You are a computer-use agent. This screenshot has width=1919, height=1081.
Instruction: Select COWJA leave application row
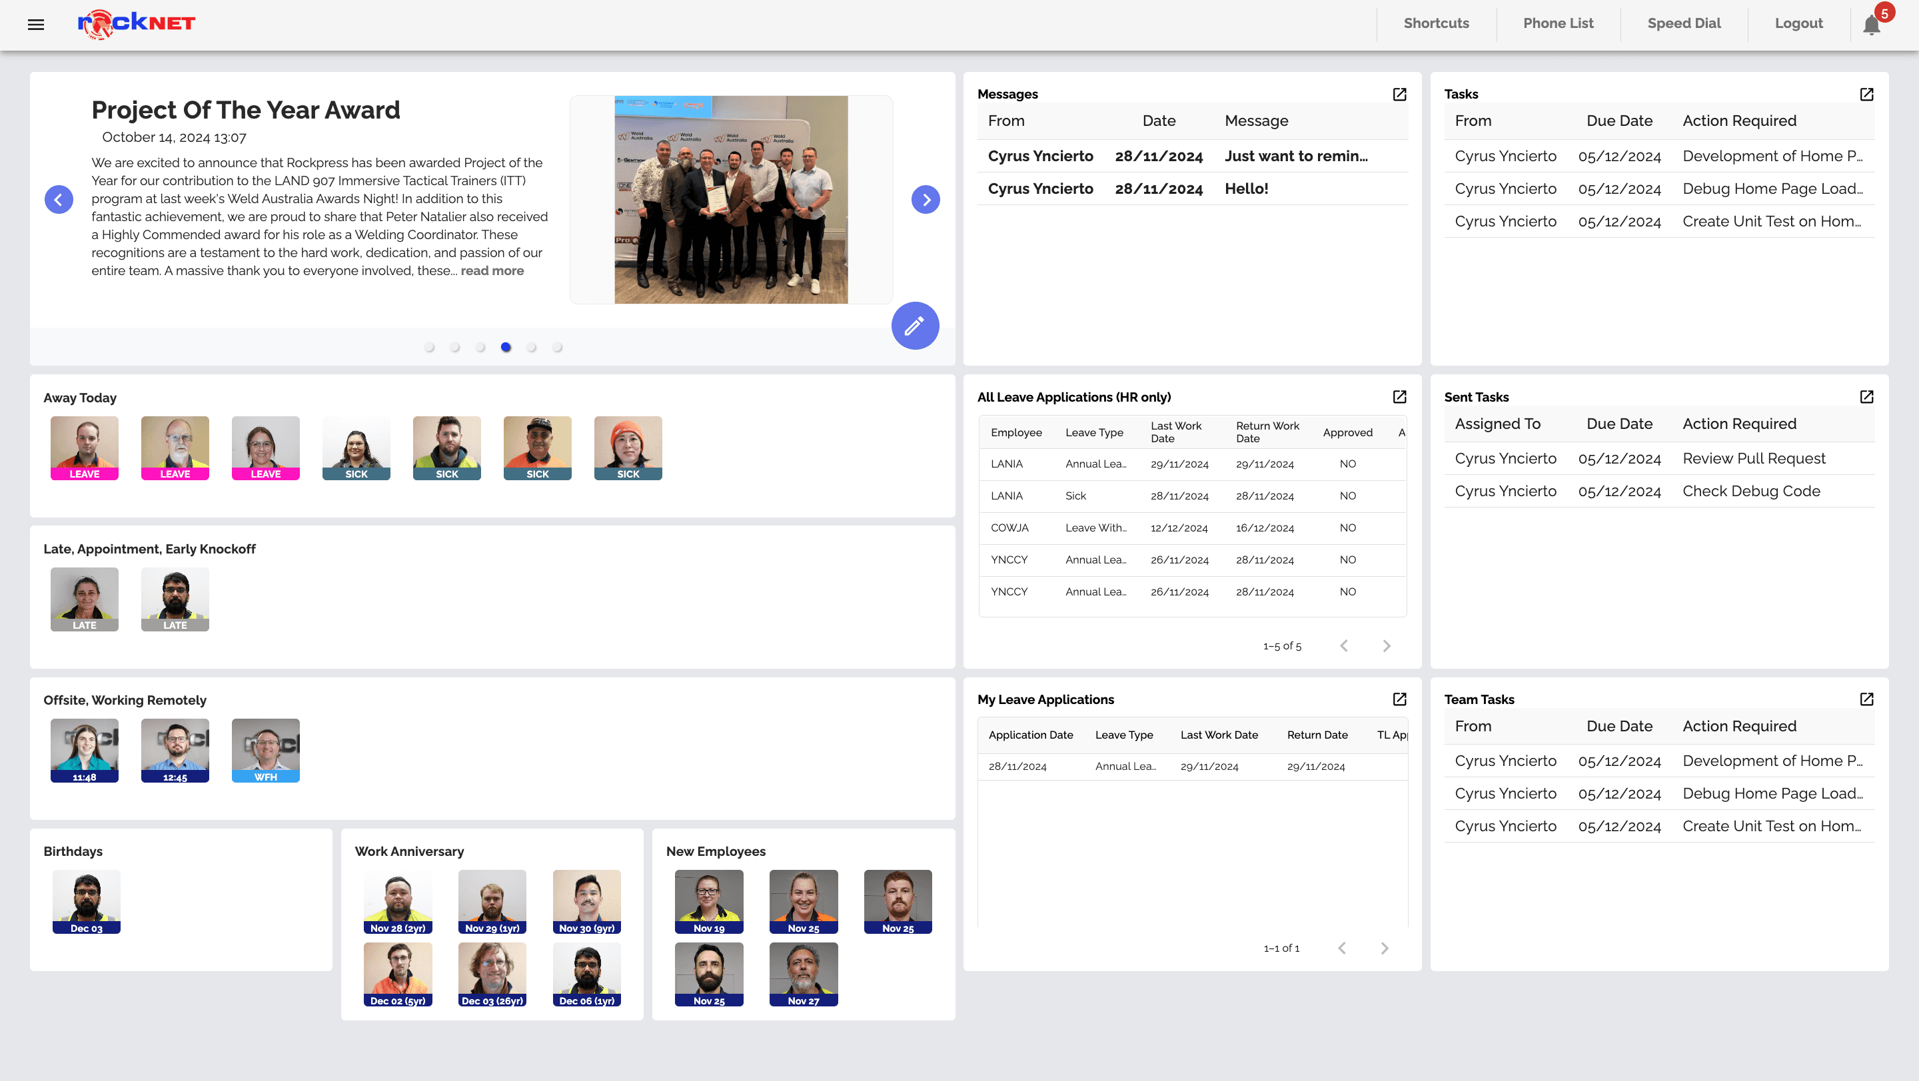(x=1192, y=528)
